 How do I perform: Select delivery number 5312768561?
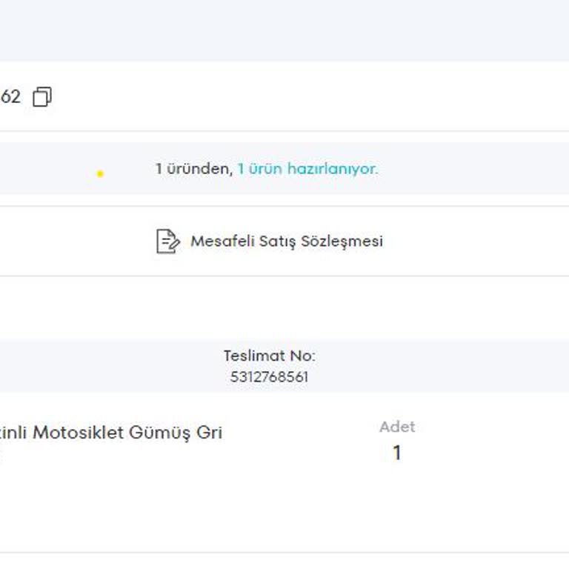[269, 377]
